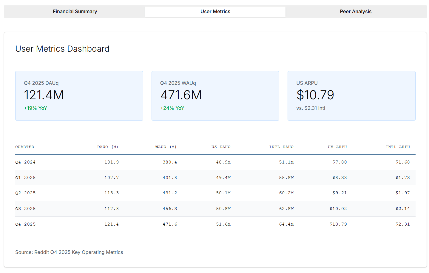Click the "US DAUQ" column header
429x273 pixels.
(x=221, y=147)
